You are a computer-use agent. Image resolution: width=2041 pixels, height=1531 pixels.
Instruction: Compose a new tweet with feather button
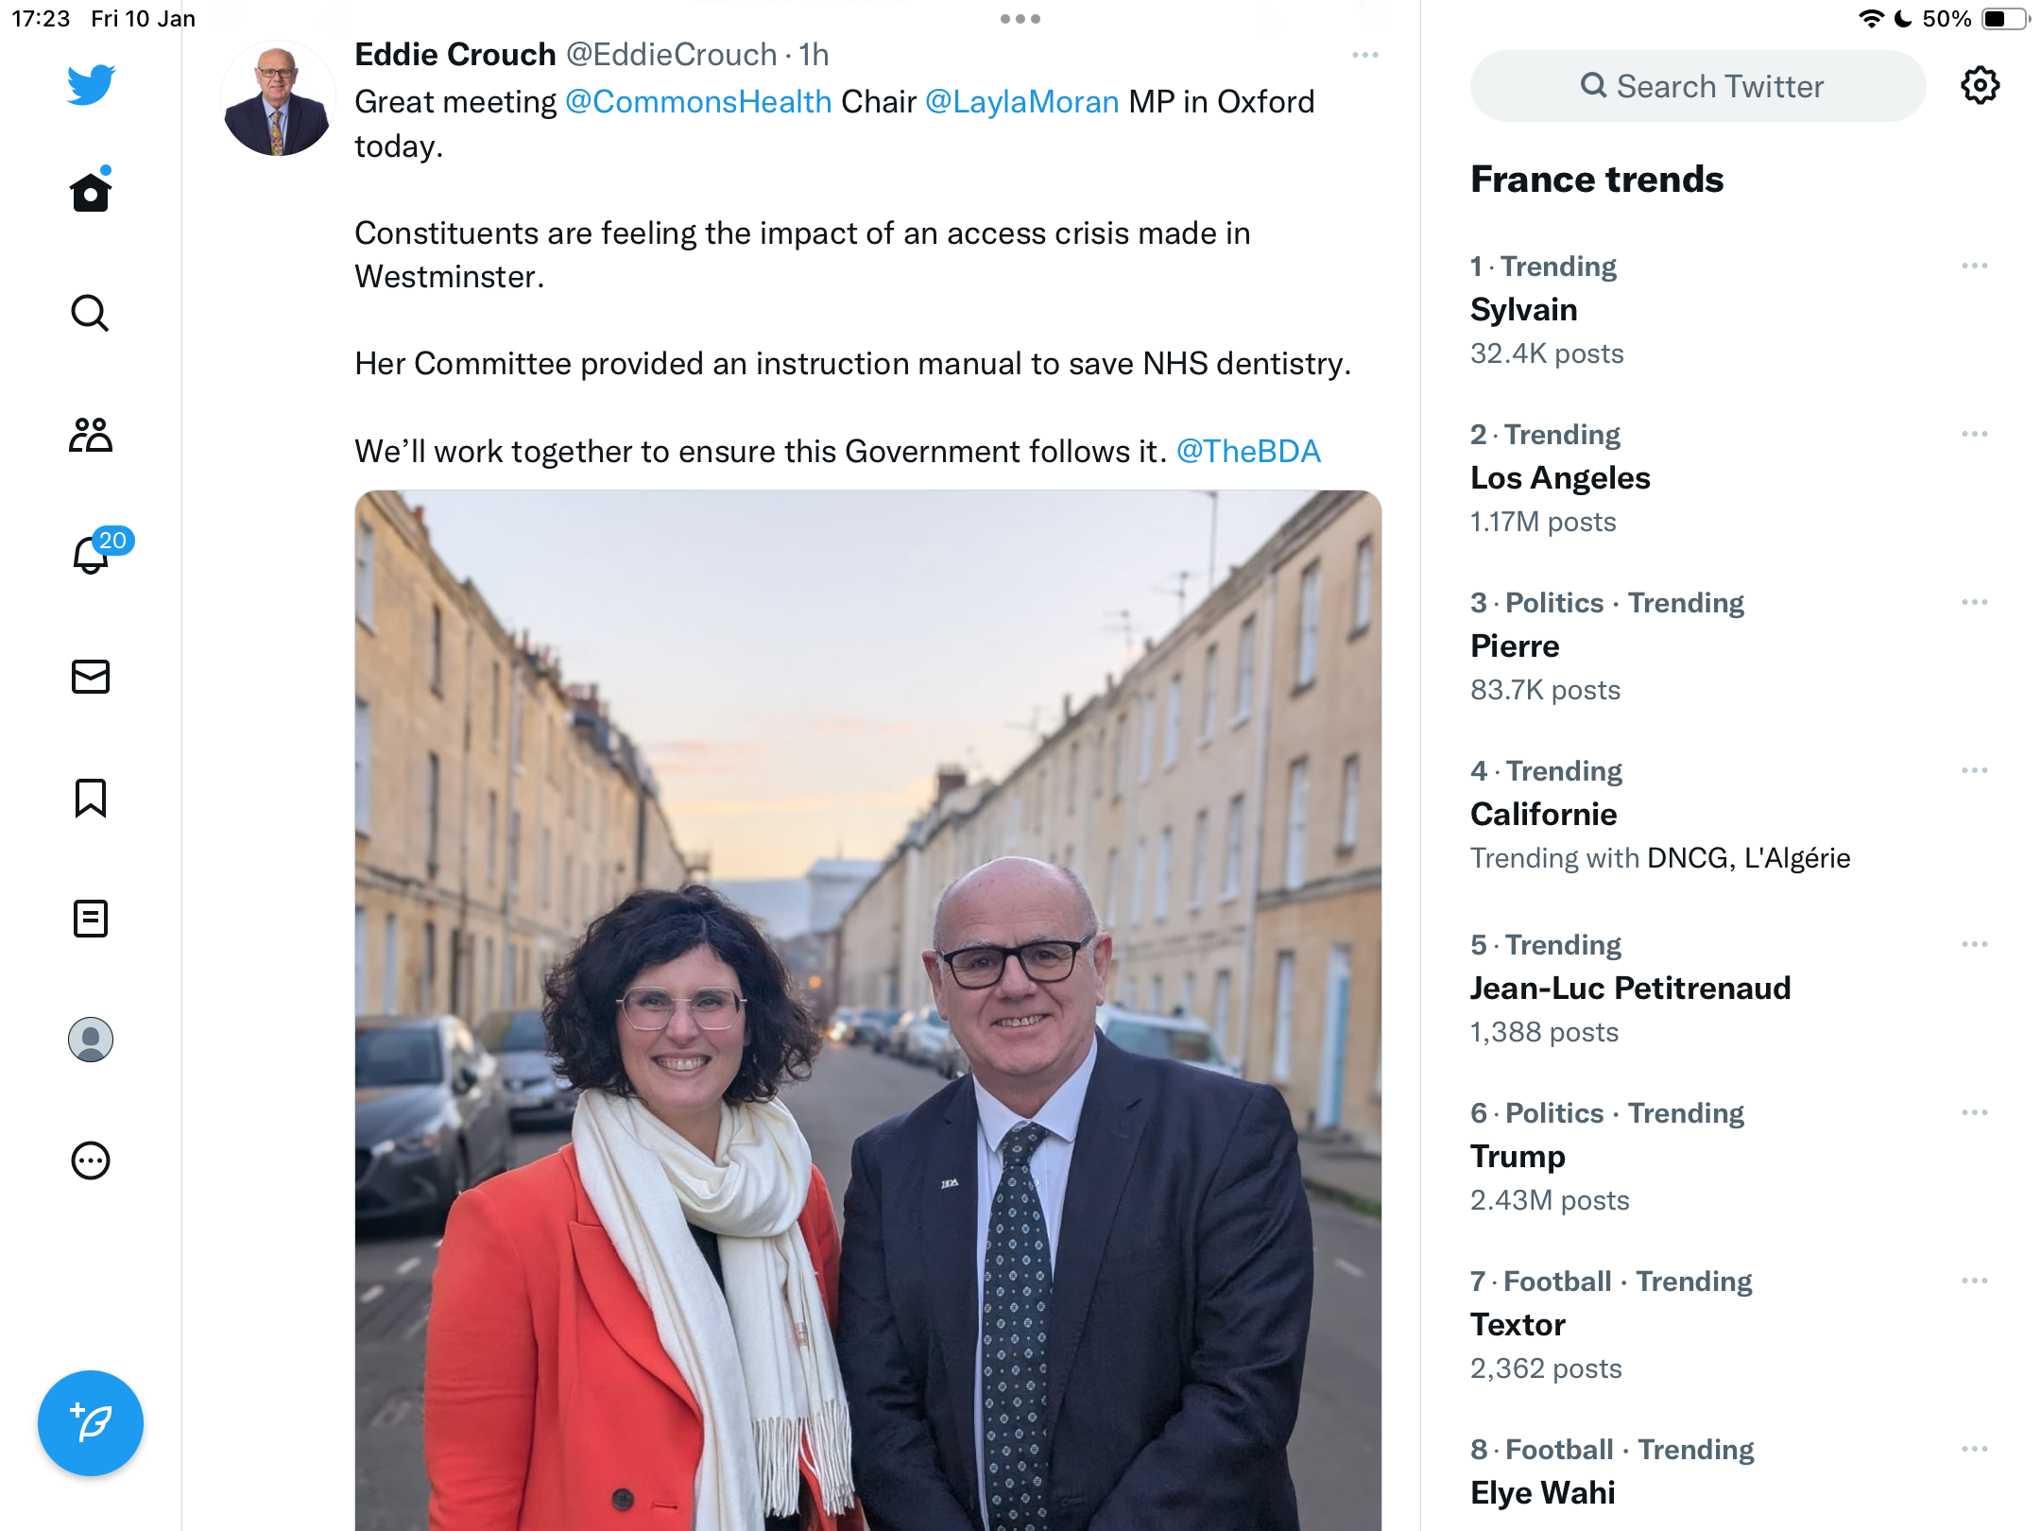tap(91, 1423)
